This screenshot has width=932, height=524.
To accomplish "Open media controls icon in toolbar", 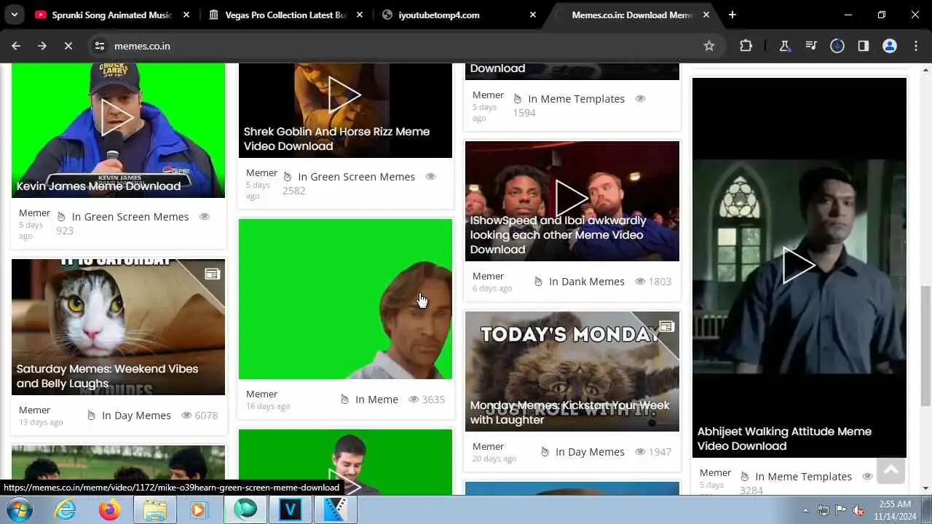I will [811, 46].
